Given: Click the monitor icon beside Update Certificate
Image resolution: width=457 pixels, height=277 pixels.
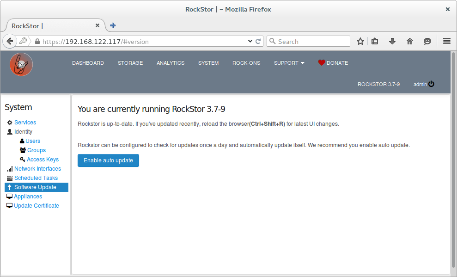Looking at the screenshot, I should point(10,206).
